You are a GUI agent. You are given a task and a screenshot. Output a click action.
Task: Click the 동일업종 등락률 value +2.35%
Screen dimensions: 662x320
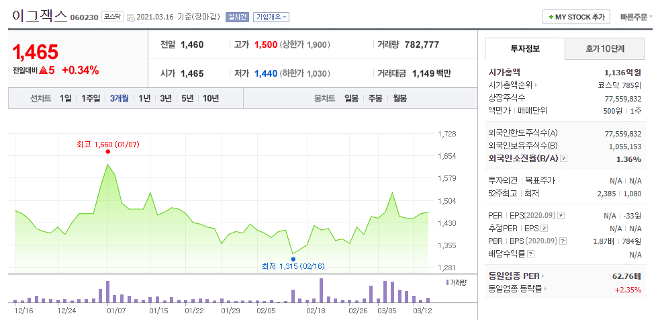tap(628, 290)
